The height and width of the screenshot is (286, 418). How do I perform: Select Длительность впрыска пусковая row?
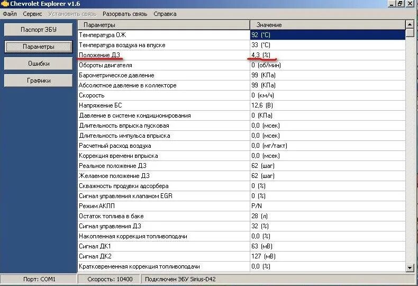tap(241, 126)
